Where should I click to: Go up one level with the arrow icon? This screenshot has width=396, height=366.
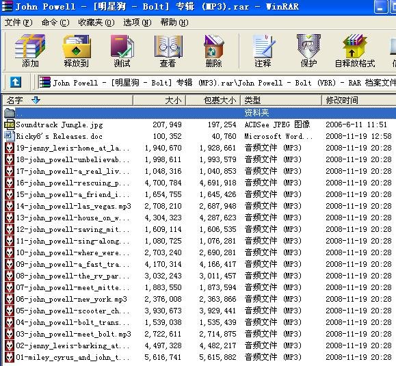16,82
